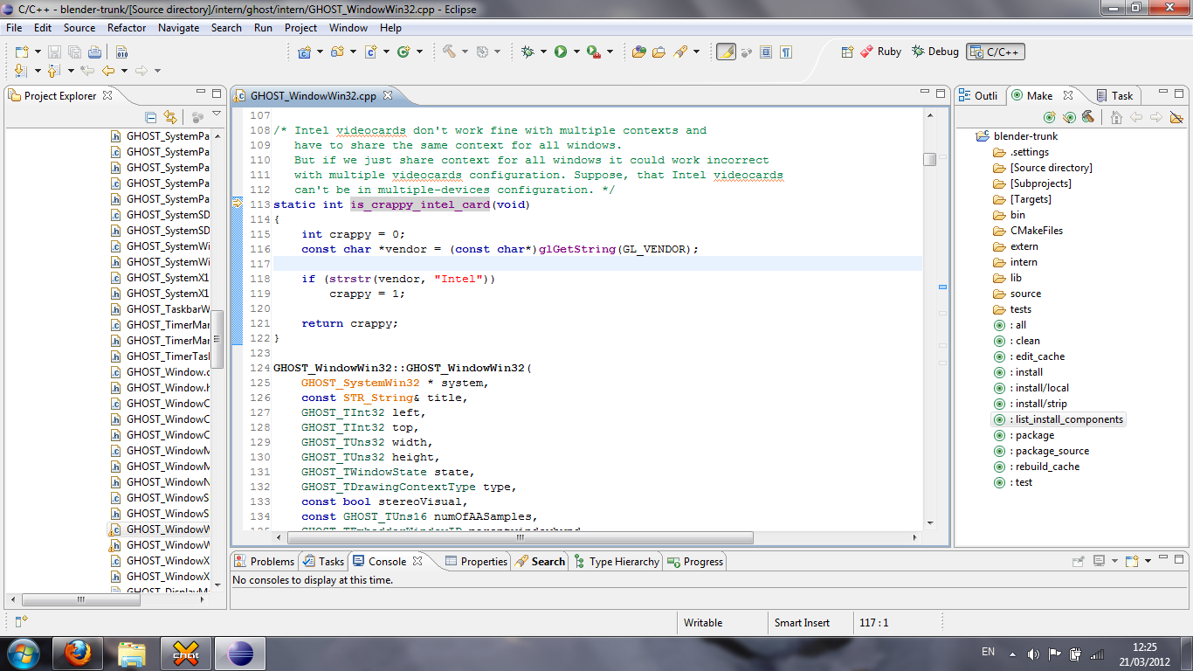This screenshot has height=671, width=1193.
Task: Click the Print icon in main toolbar
Action: (94, 52)
